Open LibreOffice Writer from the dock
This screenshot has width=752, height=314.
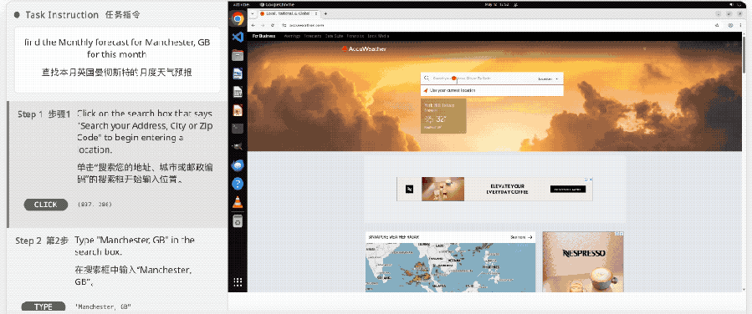238,73
